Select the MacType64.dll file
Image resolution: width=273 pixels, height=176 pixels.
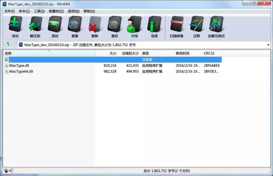(21, 72)
